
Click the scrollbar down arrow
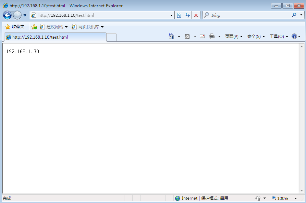[x=302, y=191]
